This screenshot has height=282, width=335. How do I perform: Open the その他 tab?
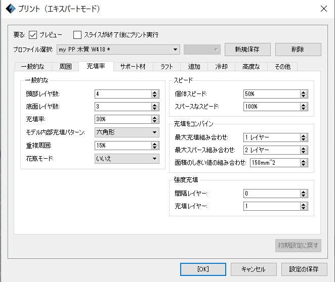click(x=282, y=67)
